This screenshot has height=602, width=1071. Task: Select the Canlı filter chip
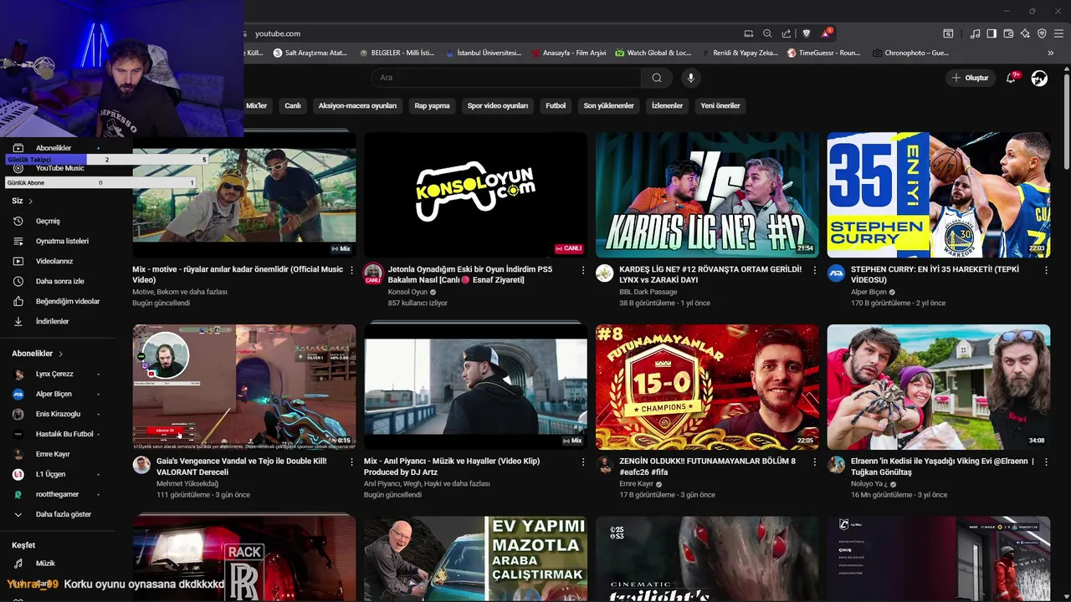tap(292, 106)
